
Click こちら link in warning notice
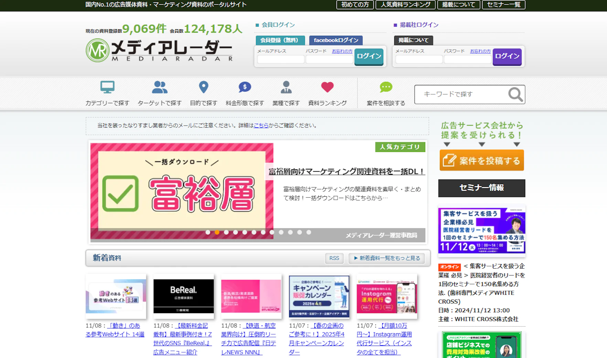[x=261, y=126]
